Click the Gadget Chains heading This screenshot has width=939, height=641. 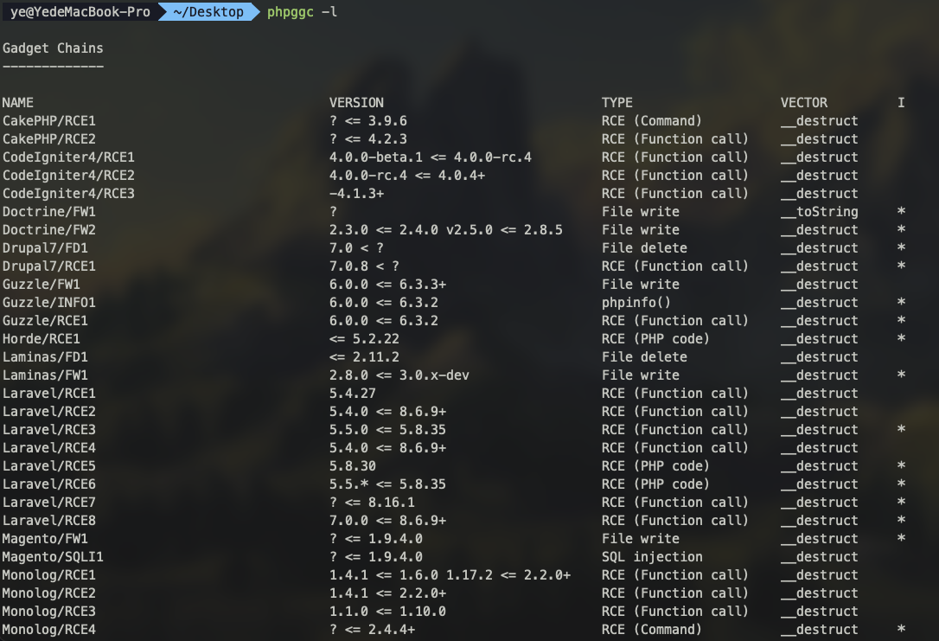(53, 48)
